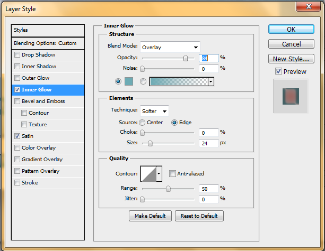Disable the Satin effect checkbox
Image resolution: width=325 pixels, height=251 pixels.
(x=17, y=136)
